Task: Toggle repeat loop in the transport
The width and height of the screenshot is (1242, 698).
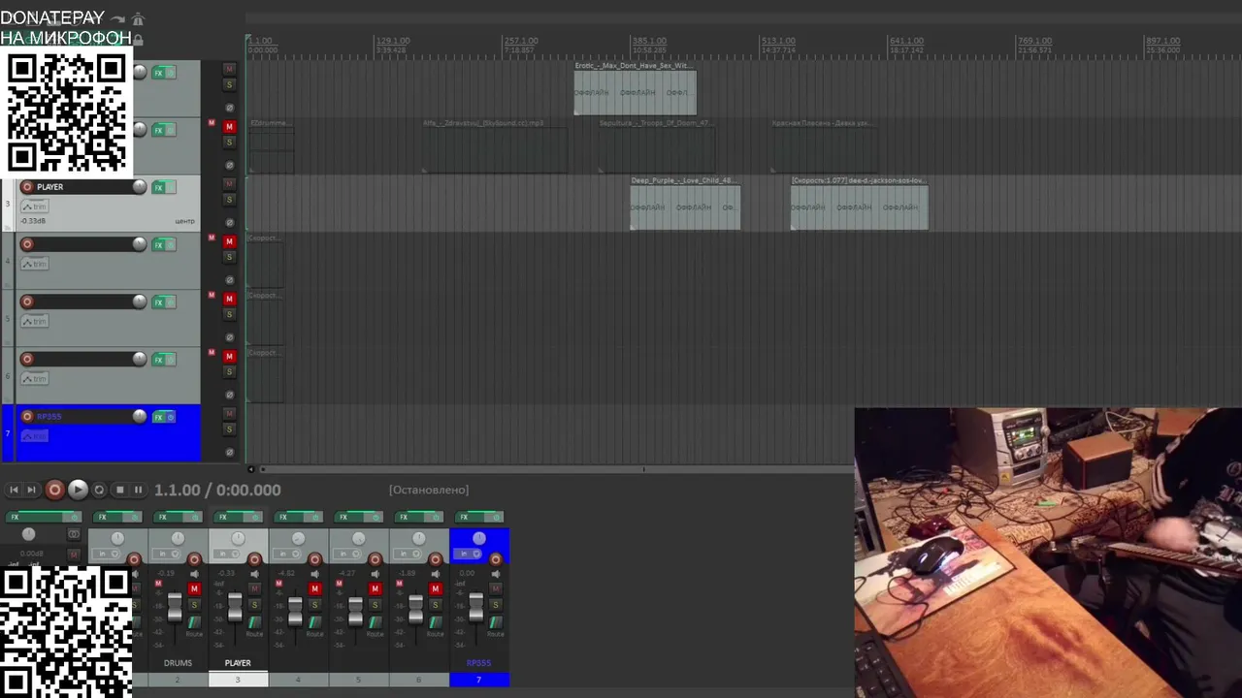Action: pyautogui.click(x=99, y=490)
